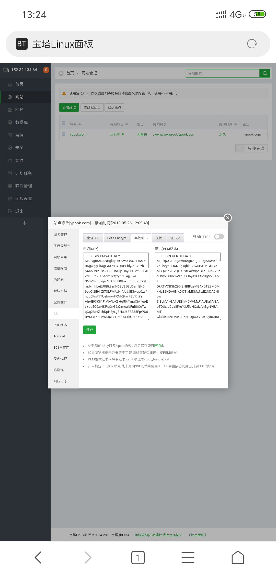Open 《使用手册》 footer link
The height and width of the screenshot is (574, 276).
pos(197,535)
